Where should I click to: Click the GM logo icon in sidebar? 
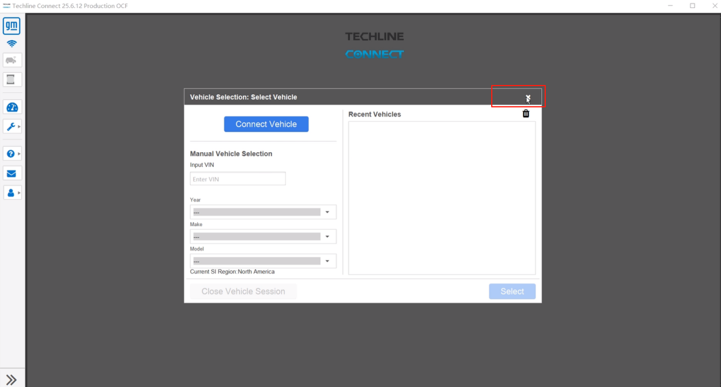tap(11, 26)
